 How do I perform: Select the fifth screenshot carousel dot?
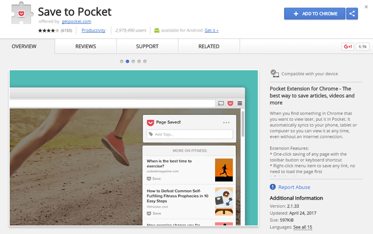click(x=145, y=62)
